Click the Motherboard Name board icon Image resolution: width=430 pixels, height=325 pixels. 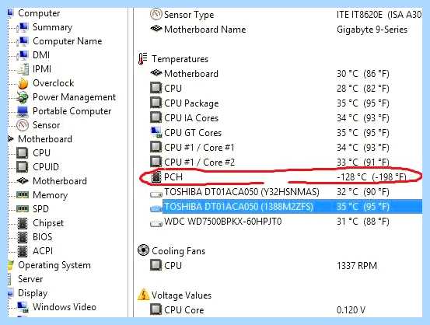pos(156,28)
